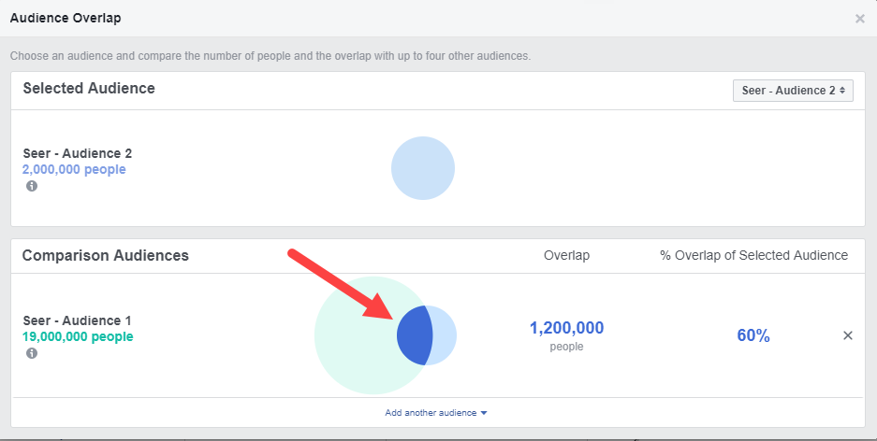Screen dimensions: 877x441
Task: Click Seer - Audience 2 name in row
Action: pos(77,153)
